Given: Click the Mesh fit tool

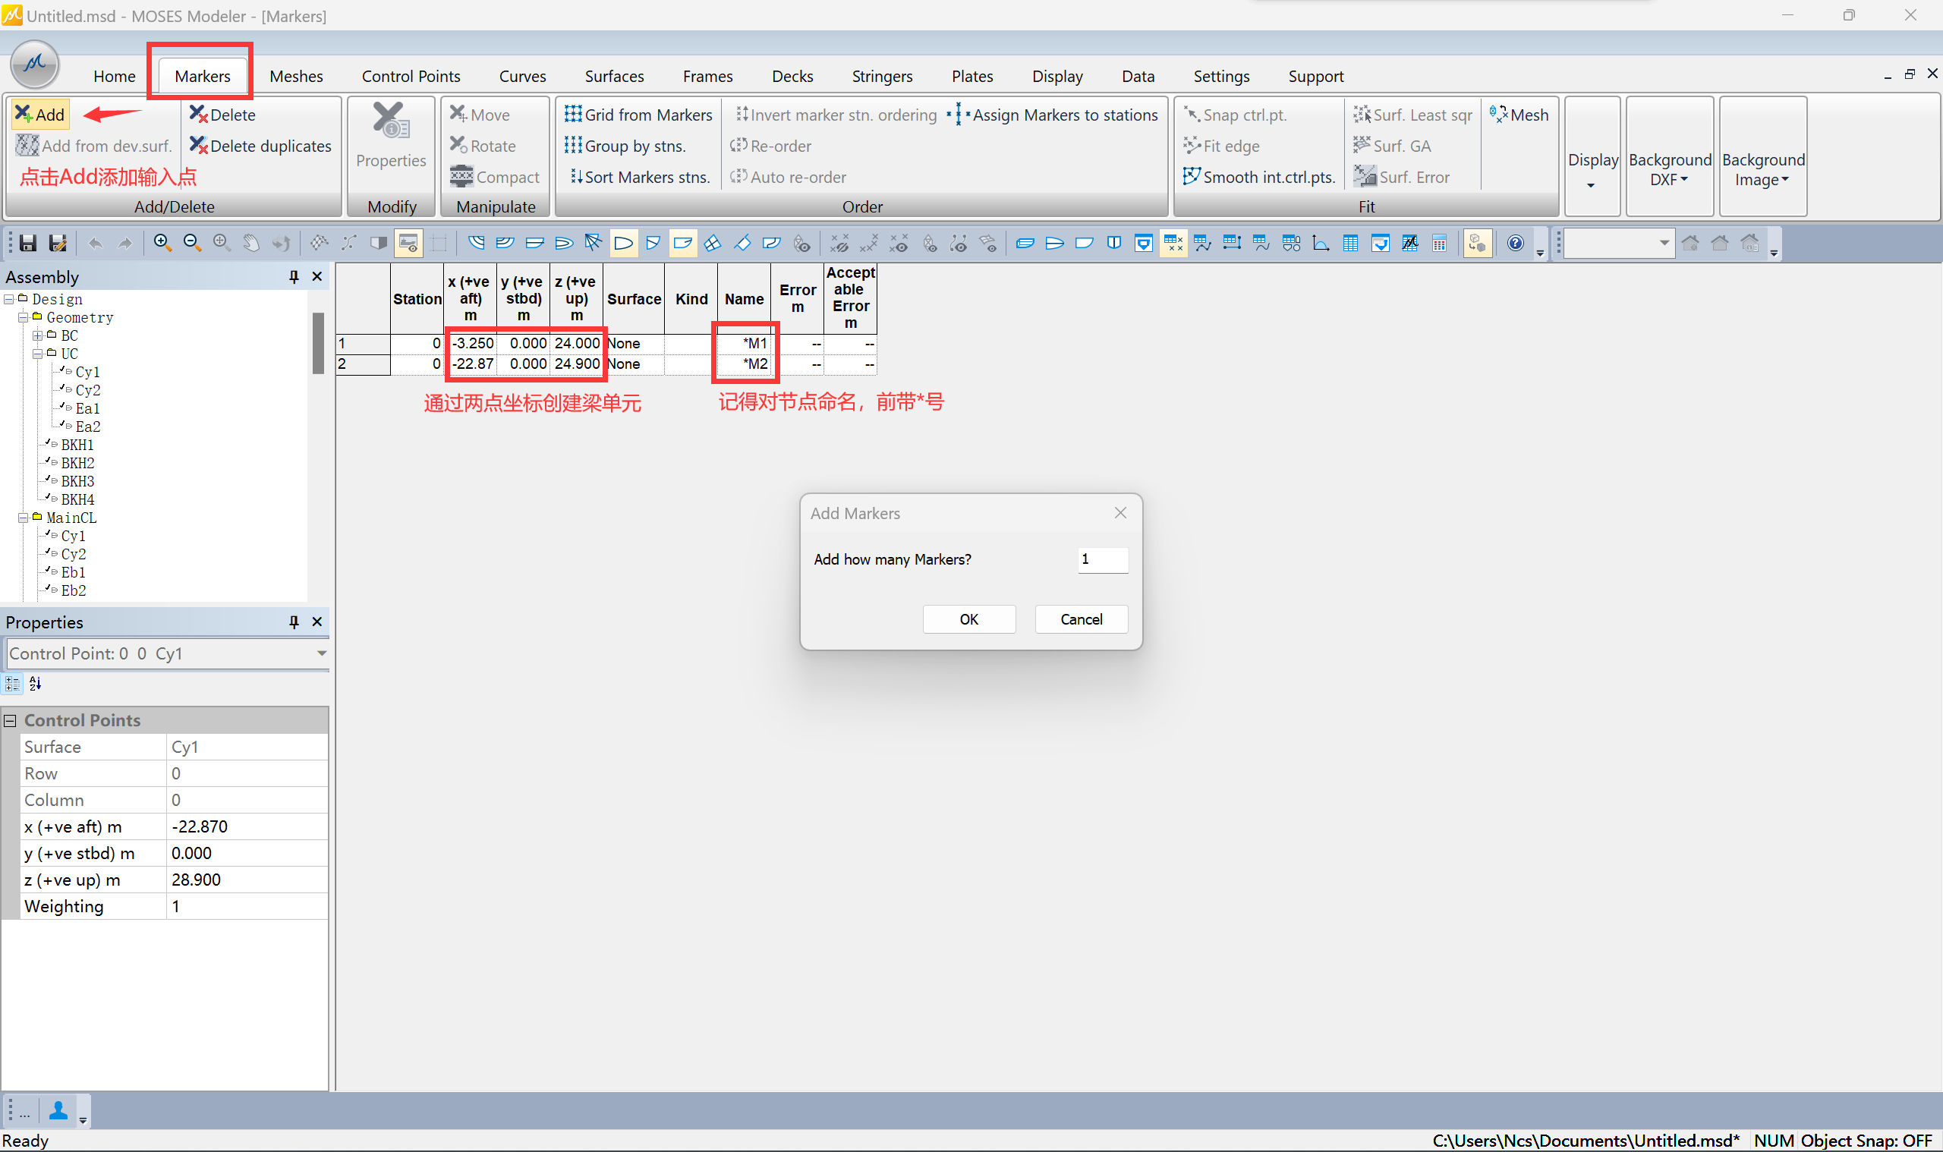Looking at the screenshot, I should (1519, 114).
